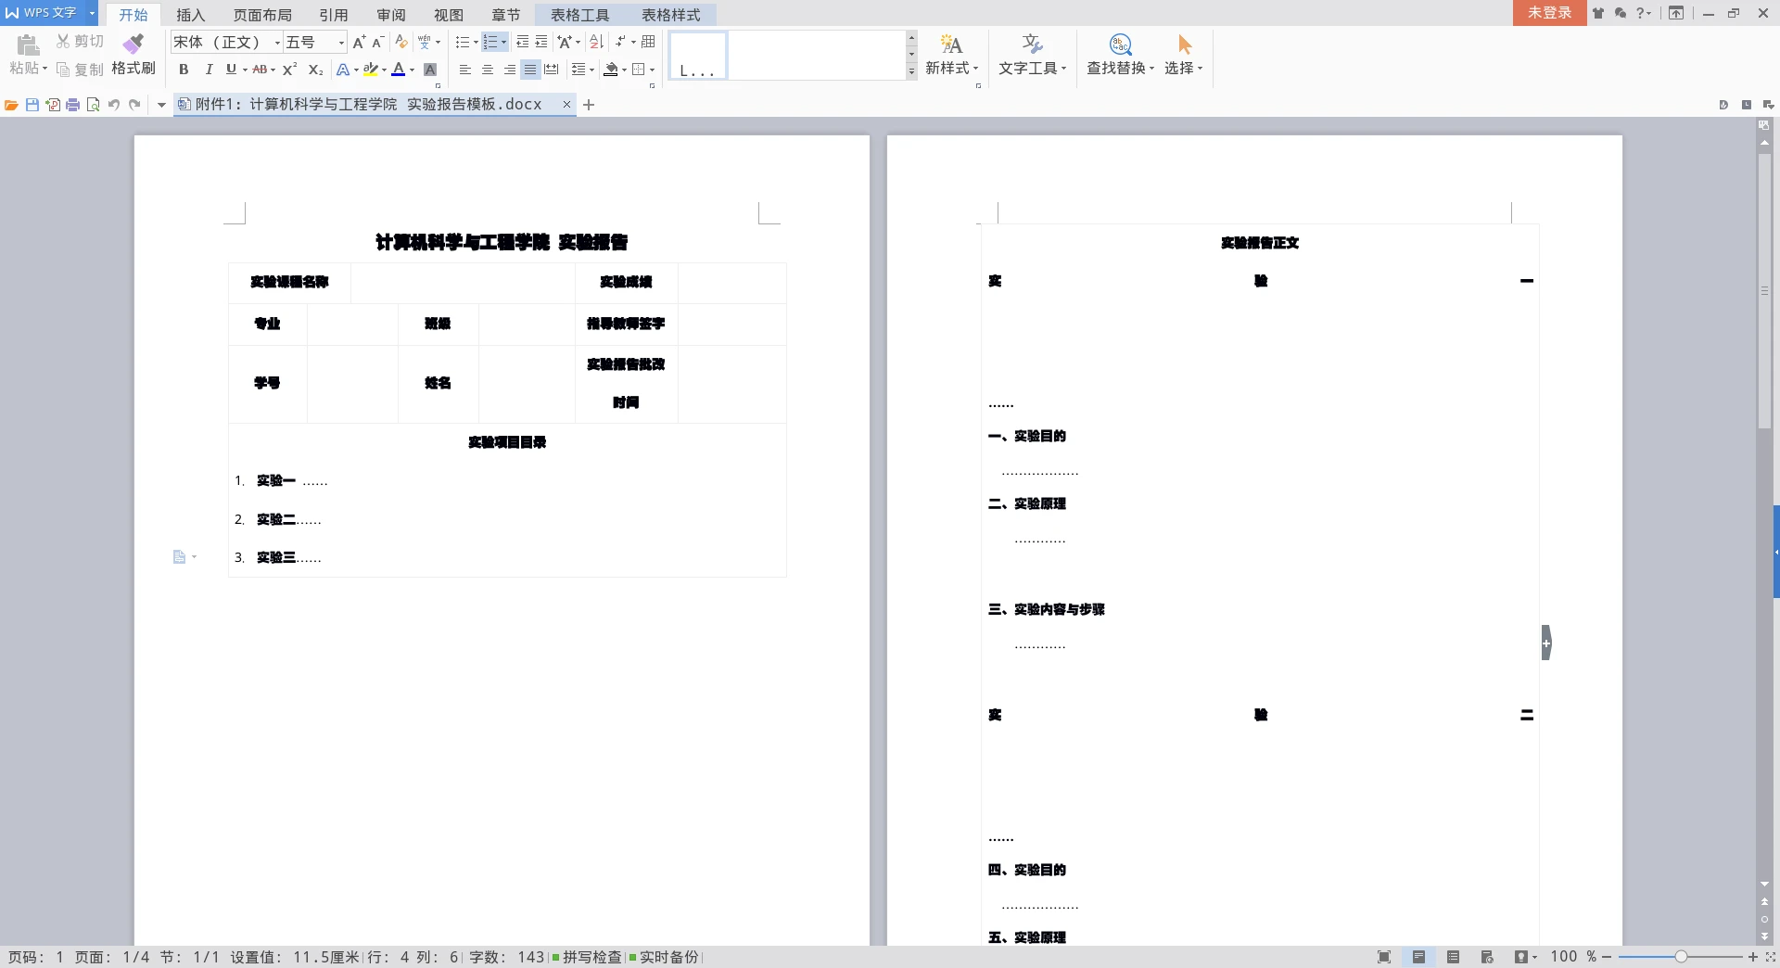Screen dimensions: 1780x968
Task: Click the new tab plus button
Action: click(589, 105)
